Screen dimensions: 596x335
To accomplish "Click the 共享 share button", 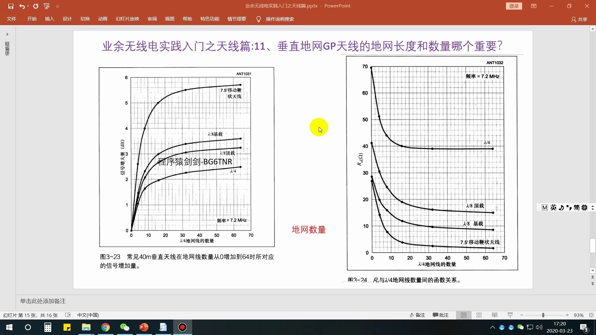I will point(579,19).
